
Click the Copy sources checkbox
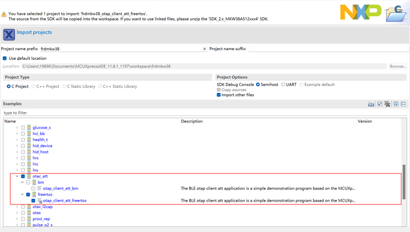coord(219,90)
